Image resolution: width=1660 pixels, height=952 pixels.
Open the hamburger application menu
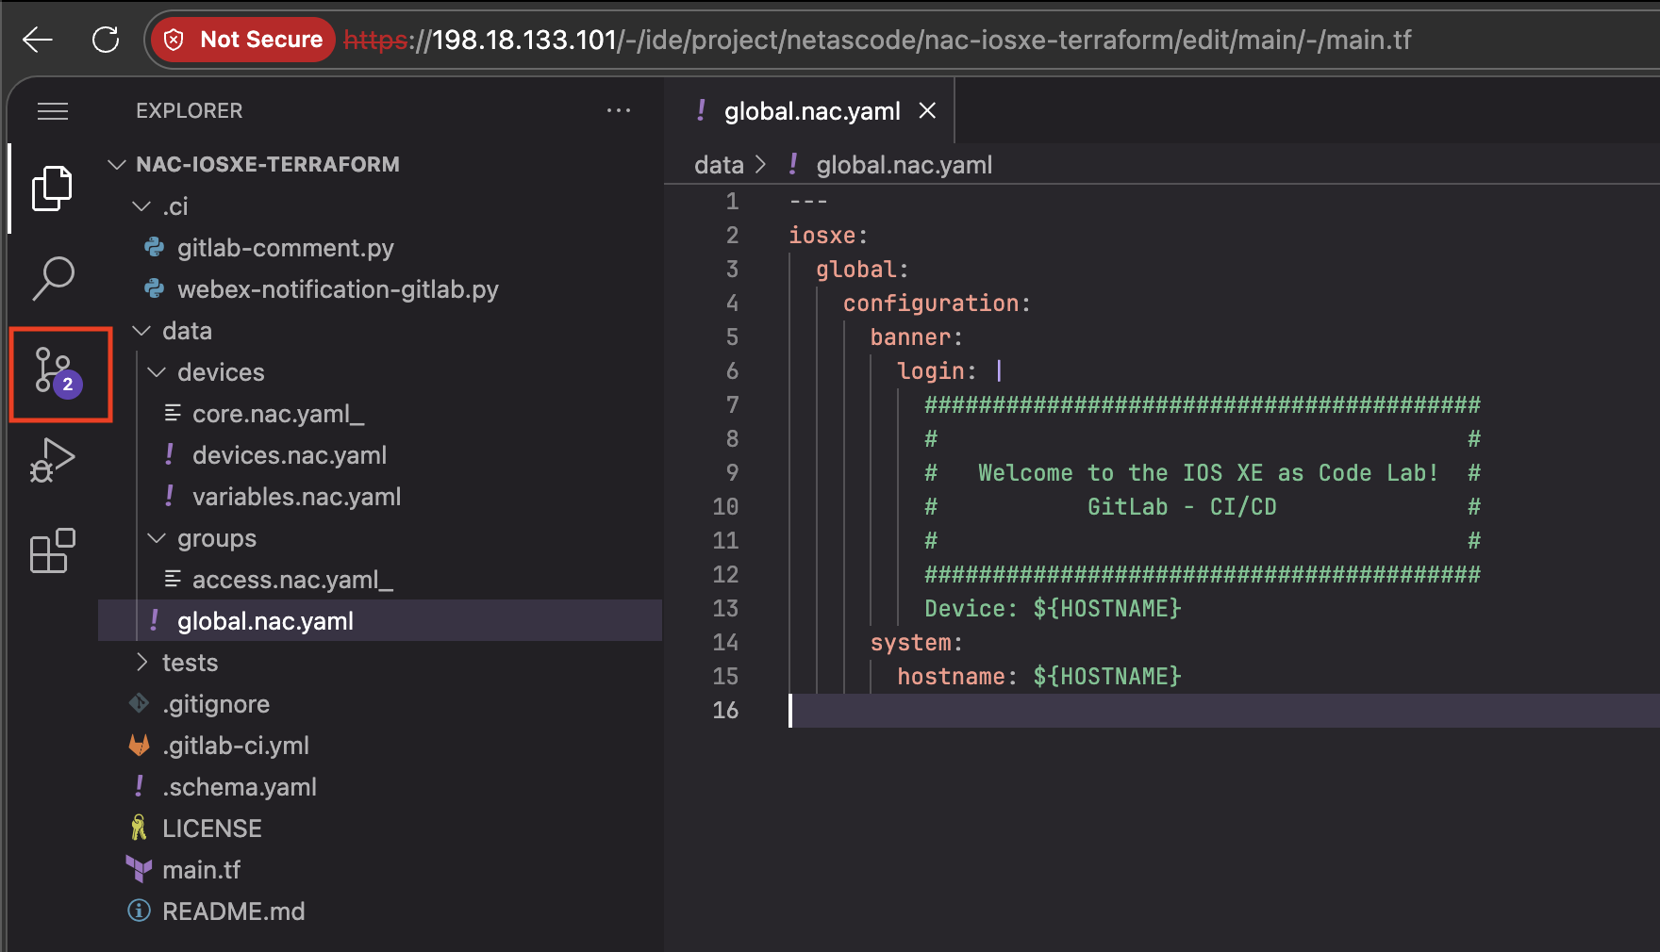pyautogui.click(x=53, y=111)
